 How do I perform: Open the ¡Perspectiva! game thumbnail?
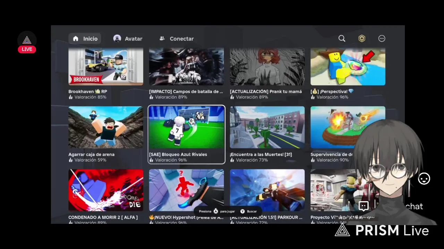coord(348,66)
